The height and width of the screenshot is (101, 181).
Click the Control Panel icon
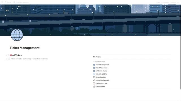click(x=94, y=86)
